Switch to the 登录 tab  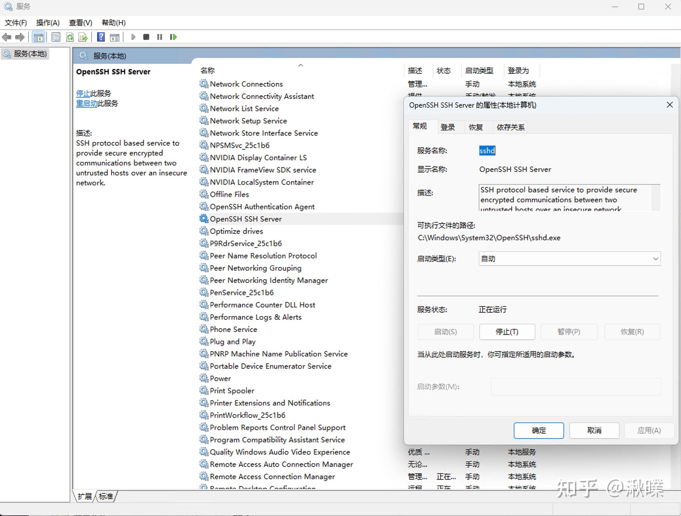pos(448,127)
